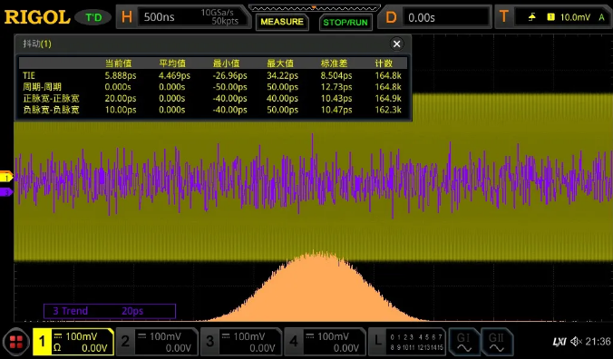Click the orange T trigger icon
The width and height of the screenshot is (613, 359).
pyautogui.click(x=504, y=17)
